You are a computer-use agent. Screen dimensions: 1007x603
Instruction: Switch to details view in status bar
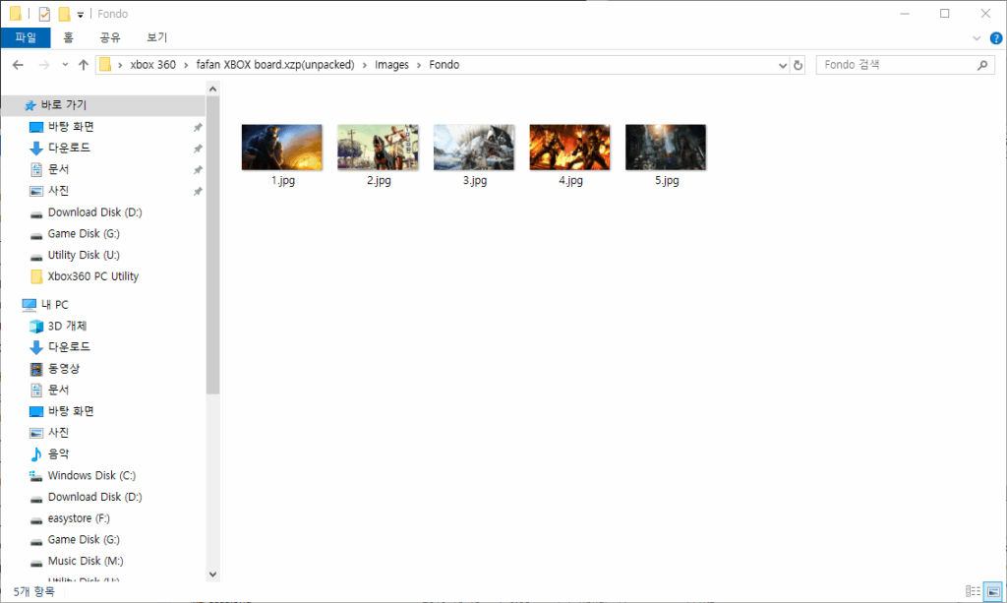(973, 591)
